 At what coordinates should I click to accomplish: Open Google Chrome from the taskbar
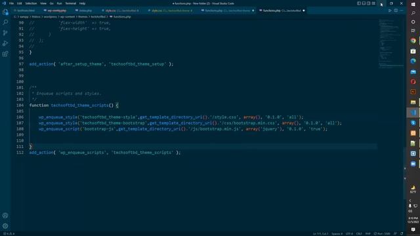pos(413,41)
